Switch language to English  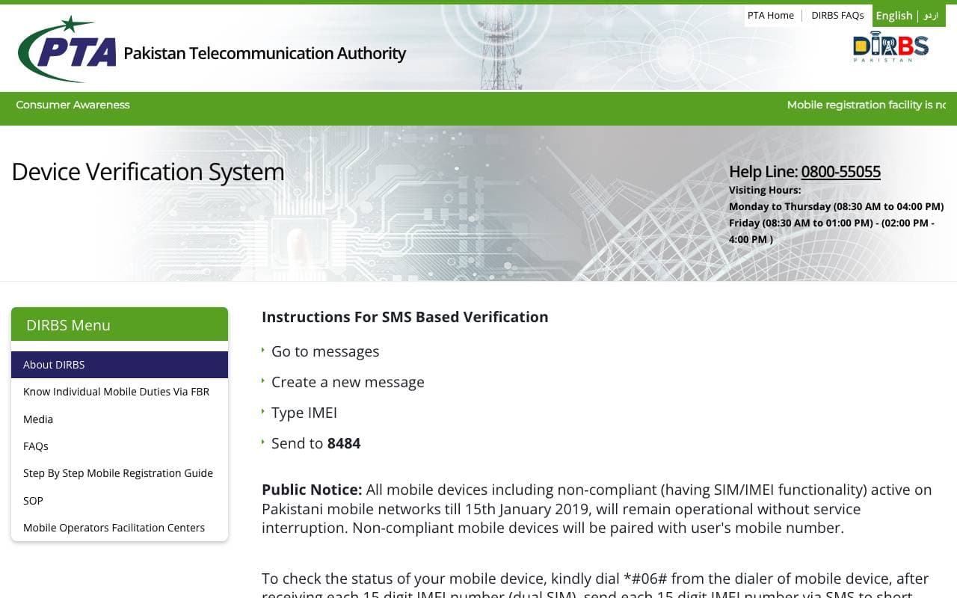[894, 15]
